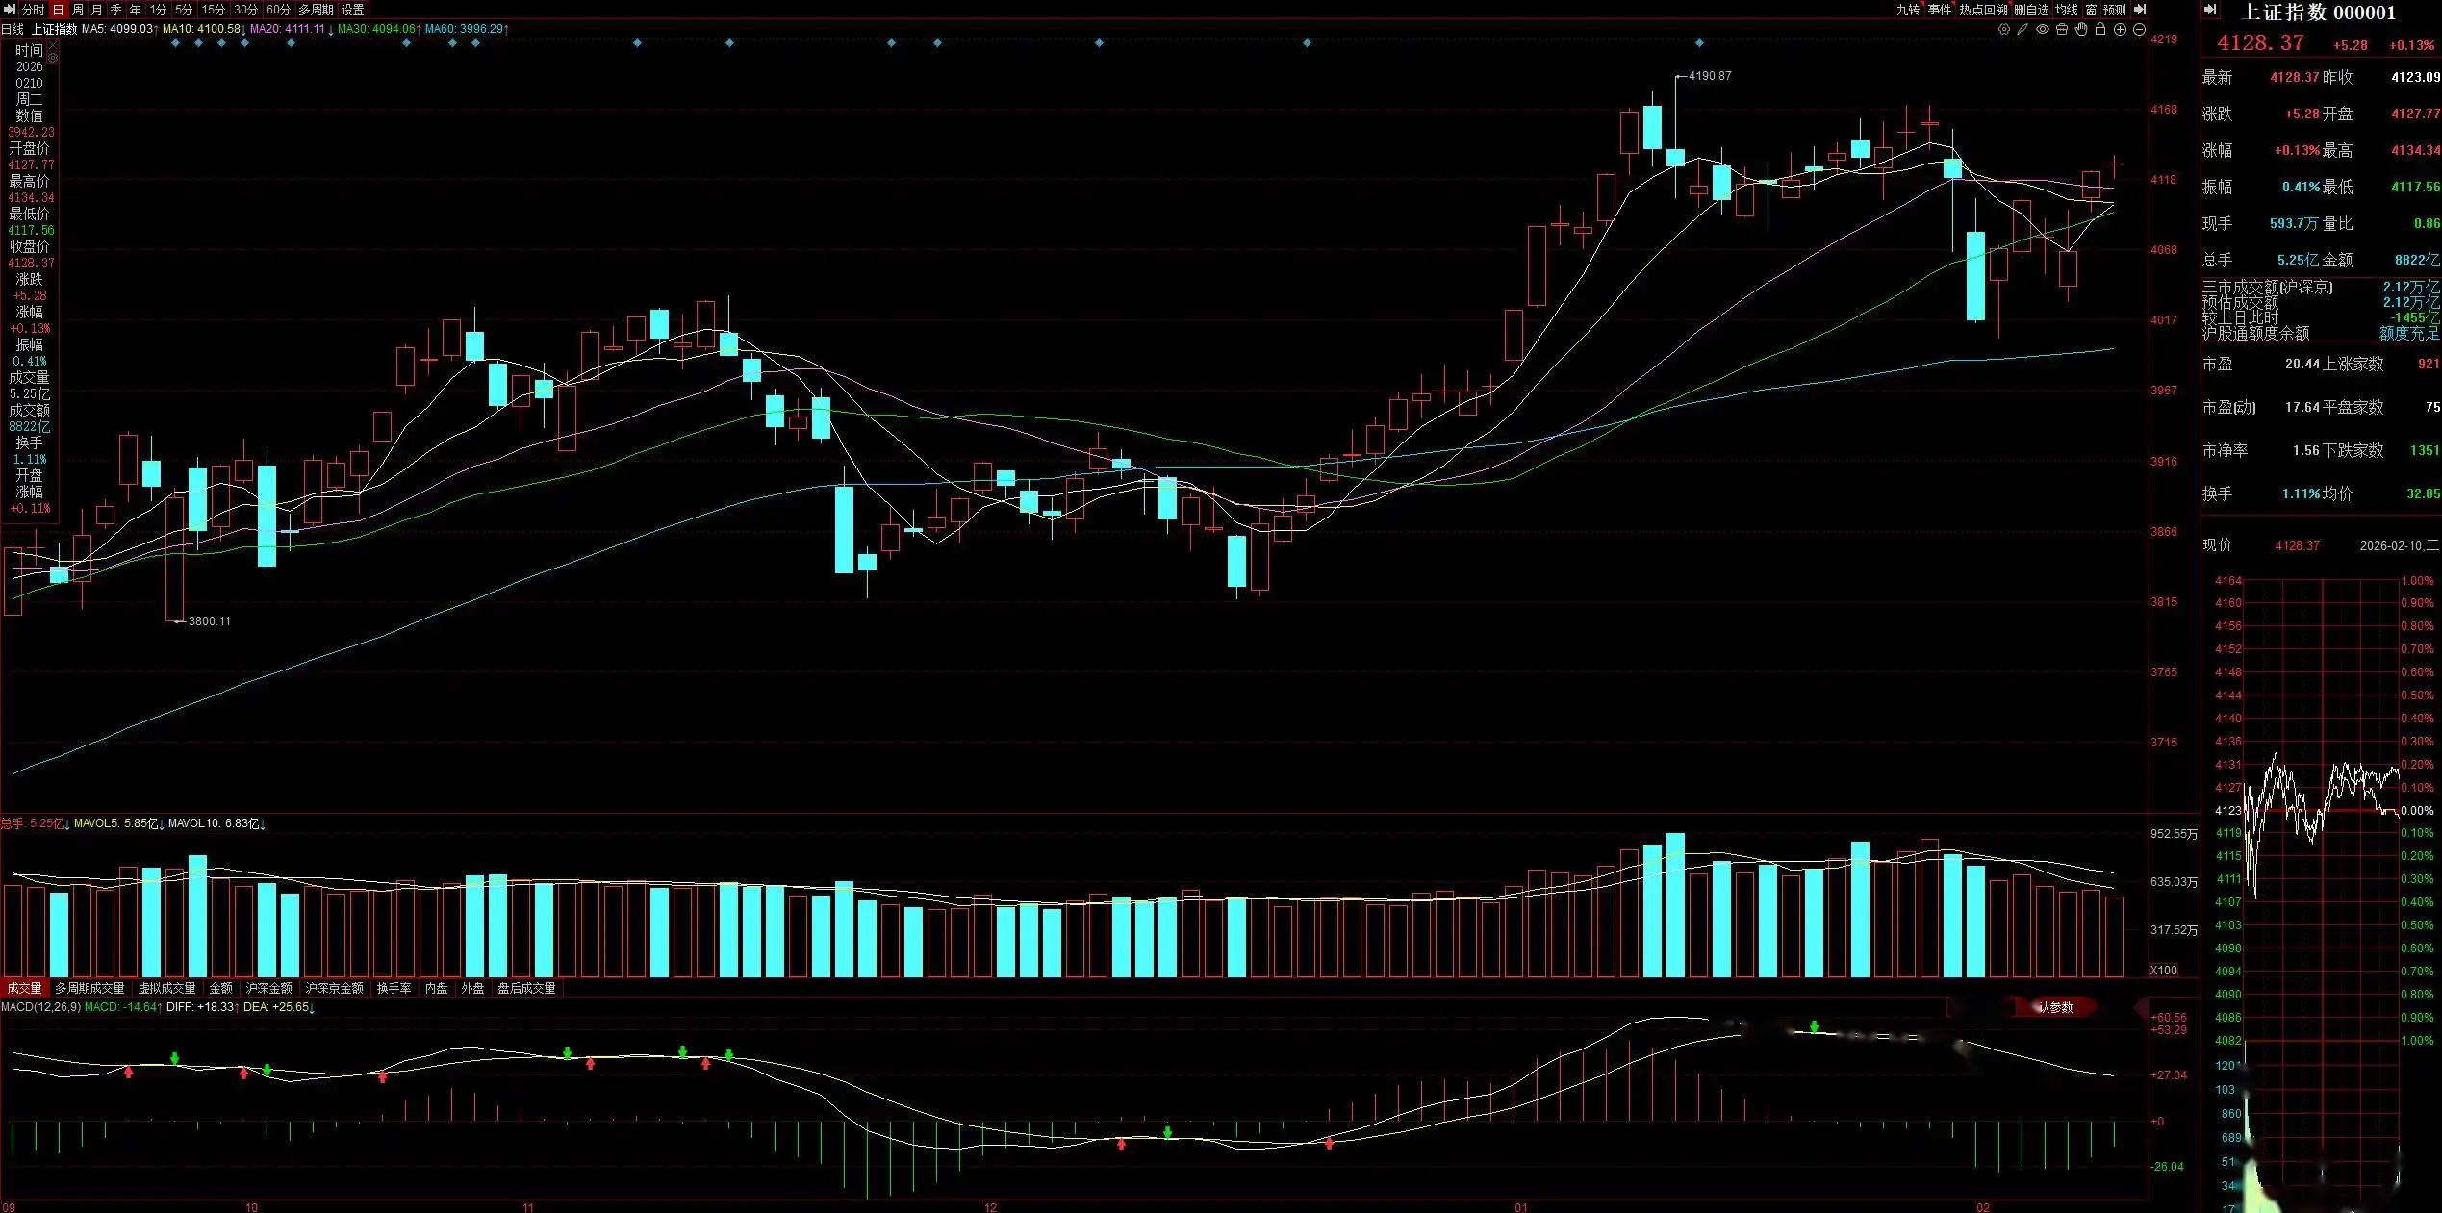
Task: Select the 换手率 indicator tab
Action: [x=394, y=988]
